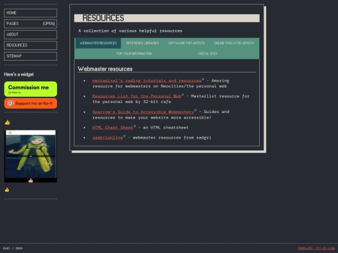Select the For Your Information tab
This screenshot has width=338, height=253.
tap(134, 54)
